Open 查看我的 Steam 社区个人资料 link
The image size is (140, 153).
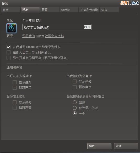[x=43, y=36]
